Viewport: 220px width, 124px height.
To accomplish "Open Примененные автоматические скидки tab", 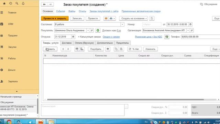I will 141,11.
